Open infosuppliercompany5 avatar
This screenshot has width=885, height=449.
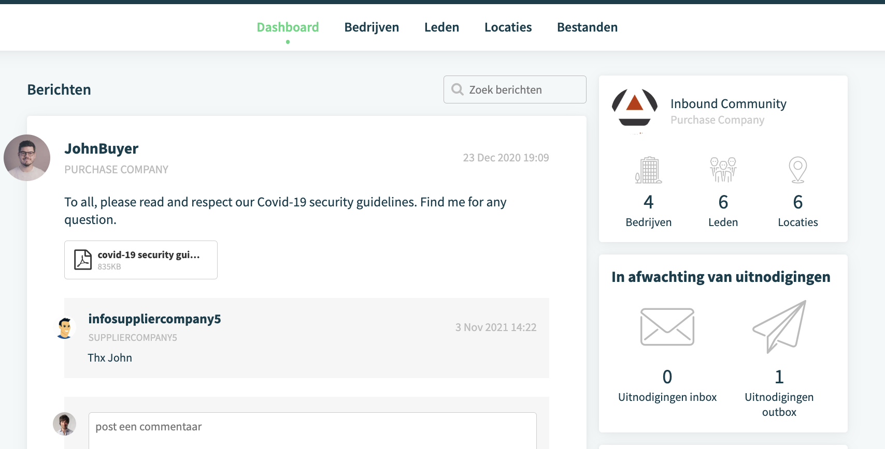point(65,328)
